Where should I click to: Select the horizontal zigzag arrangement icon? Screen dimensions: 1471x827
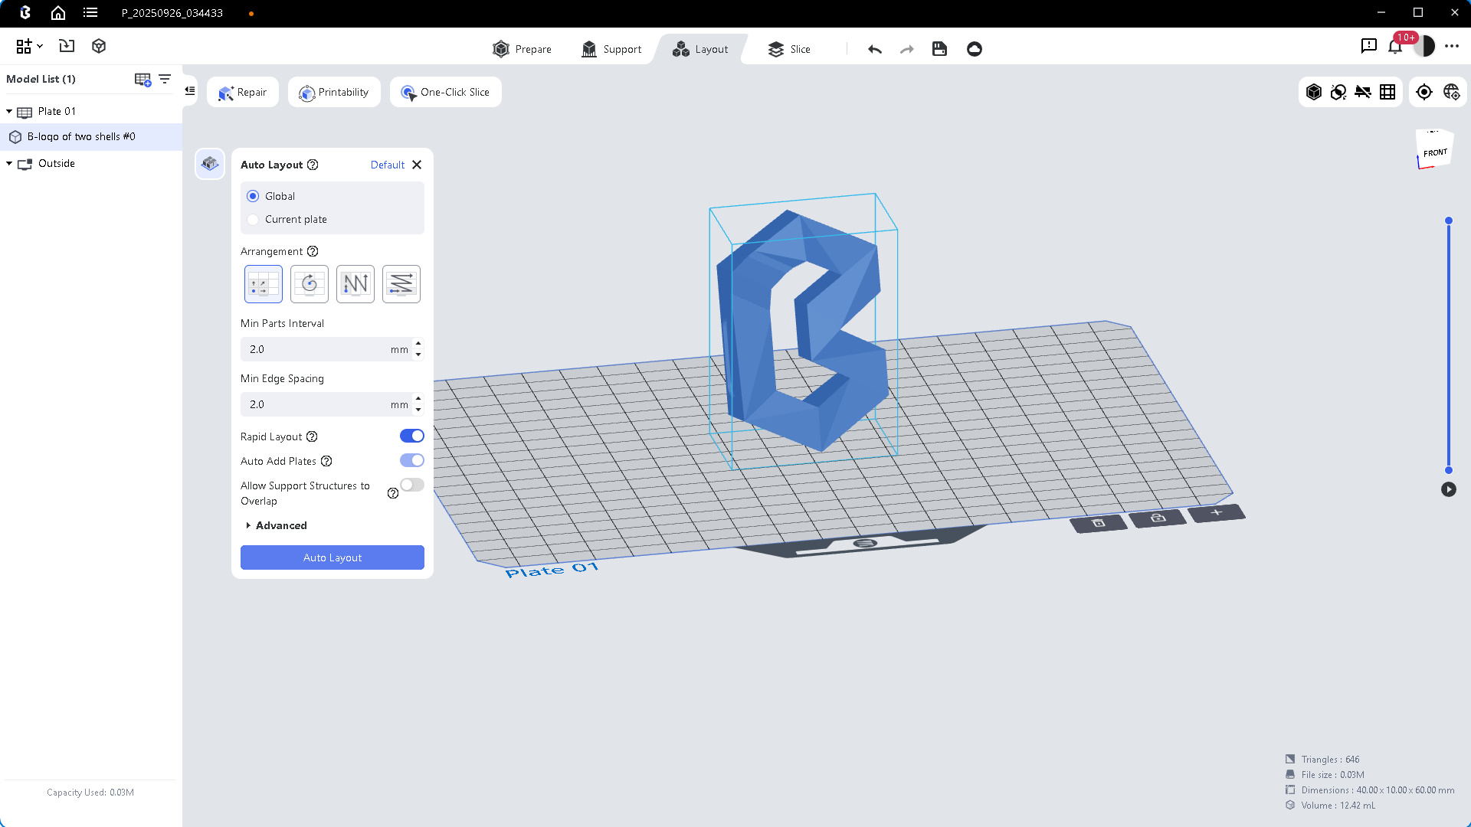pyautogui.click(x=401, y=284)
